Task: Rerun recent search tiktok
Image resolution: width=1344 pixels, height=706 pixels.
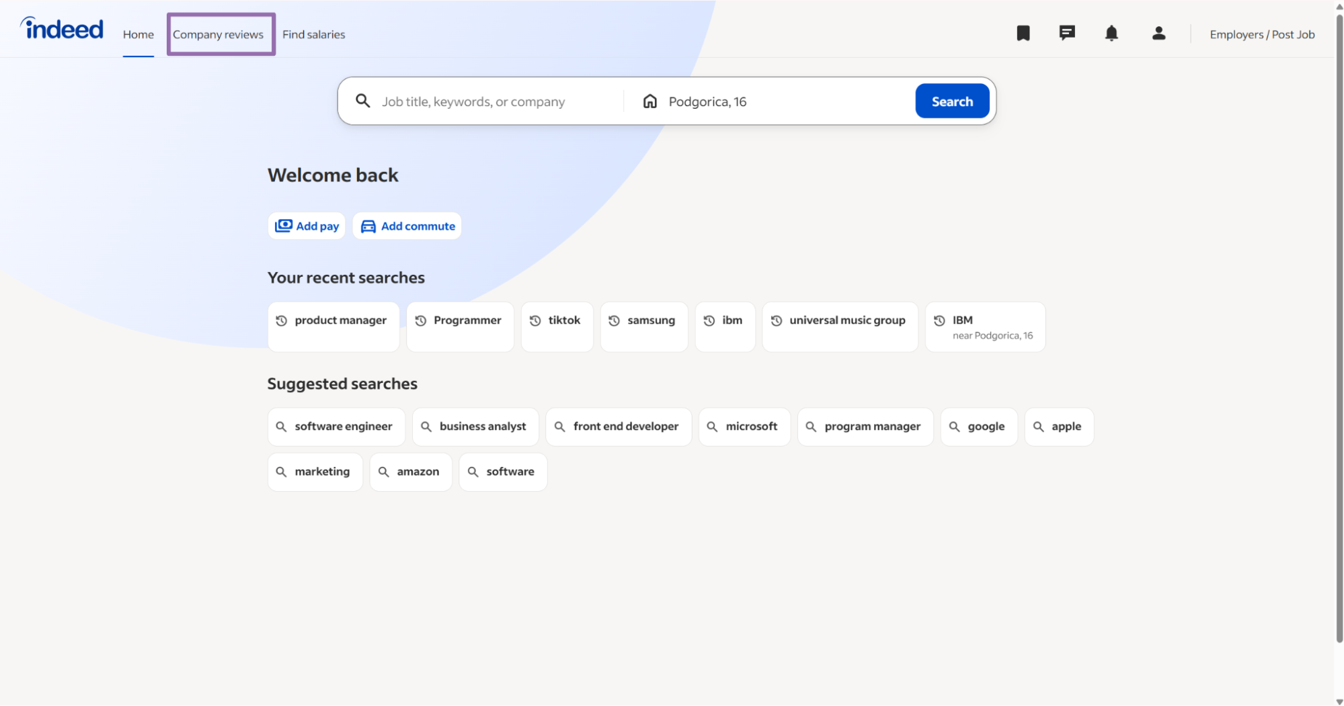Action: click(557, 326)
